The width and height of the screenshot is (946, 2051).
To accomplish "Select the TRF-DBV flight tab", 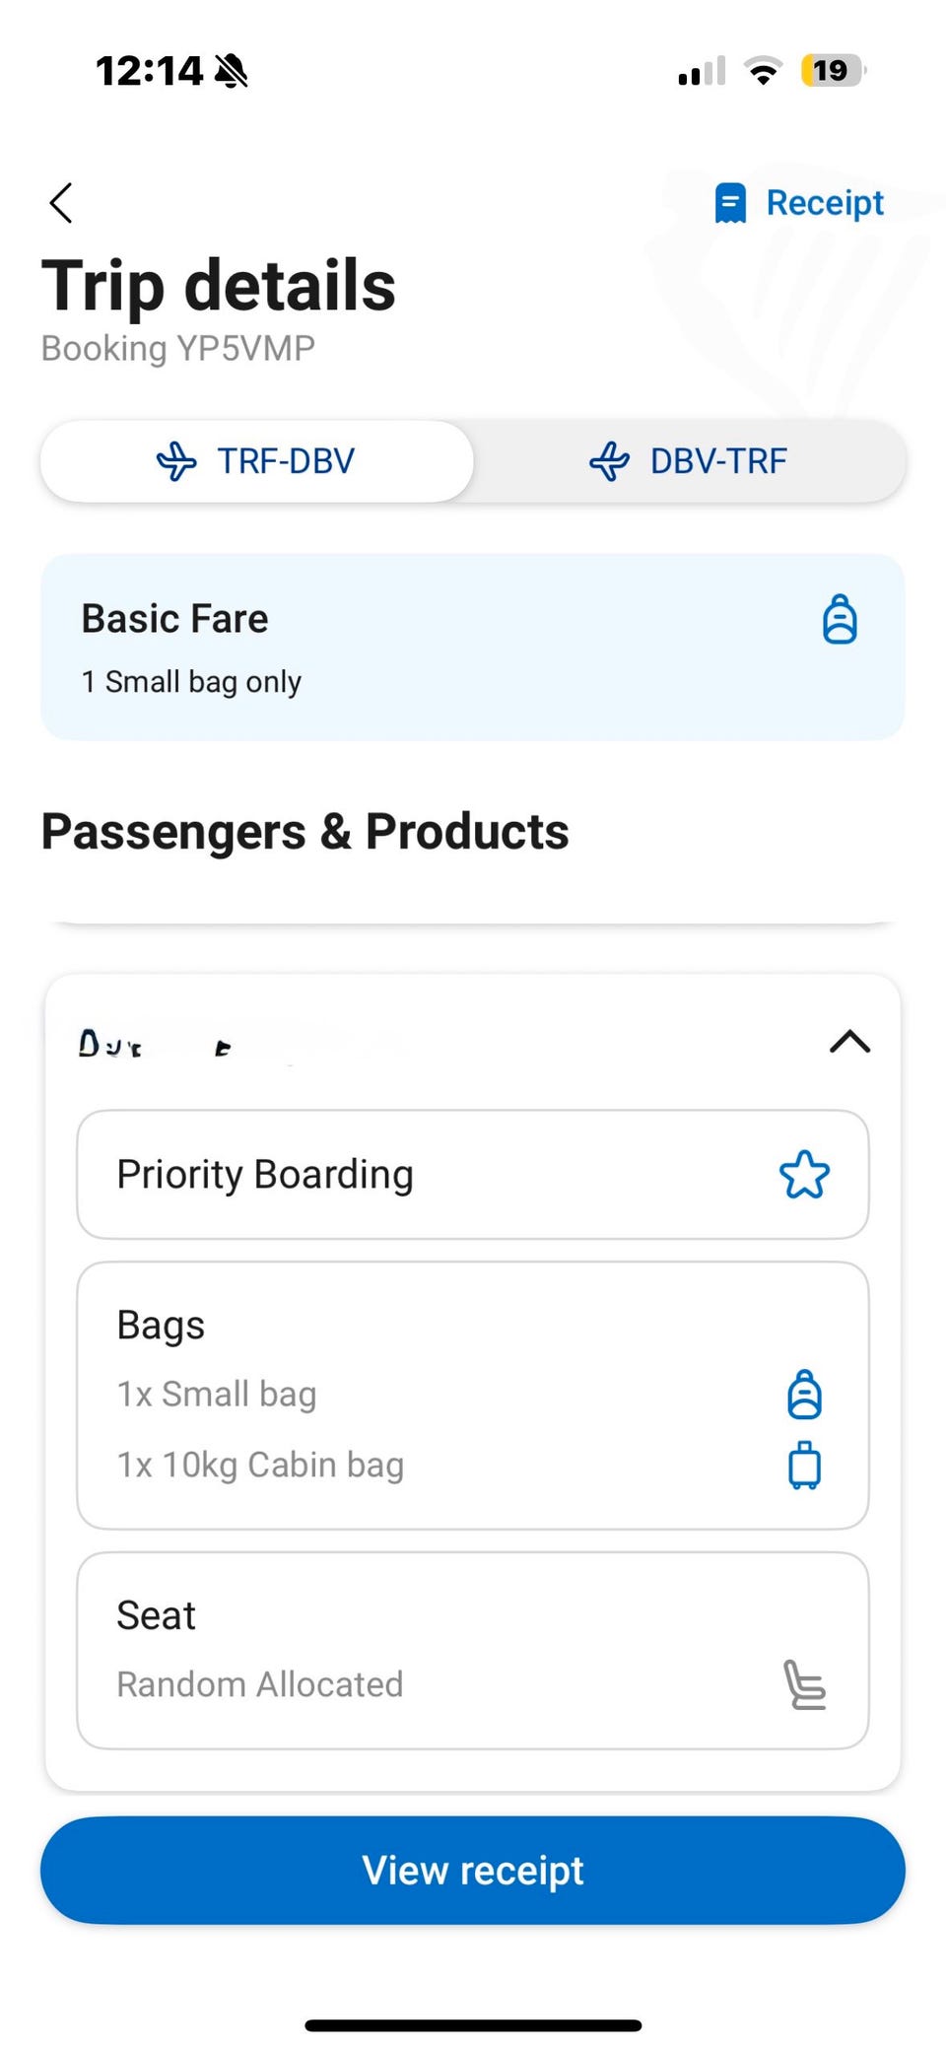I will [257, 461].
